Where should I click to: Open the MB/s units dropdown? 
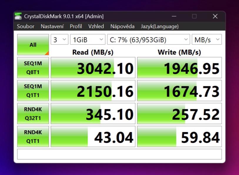pos(207,39)
